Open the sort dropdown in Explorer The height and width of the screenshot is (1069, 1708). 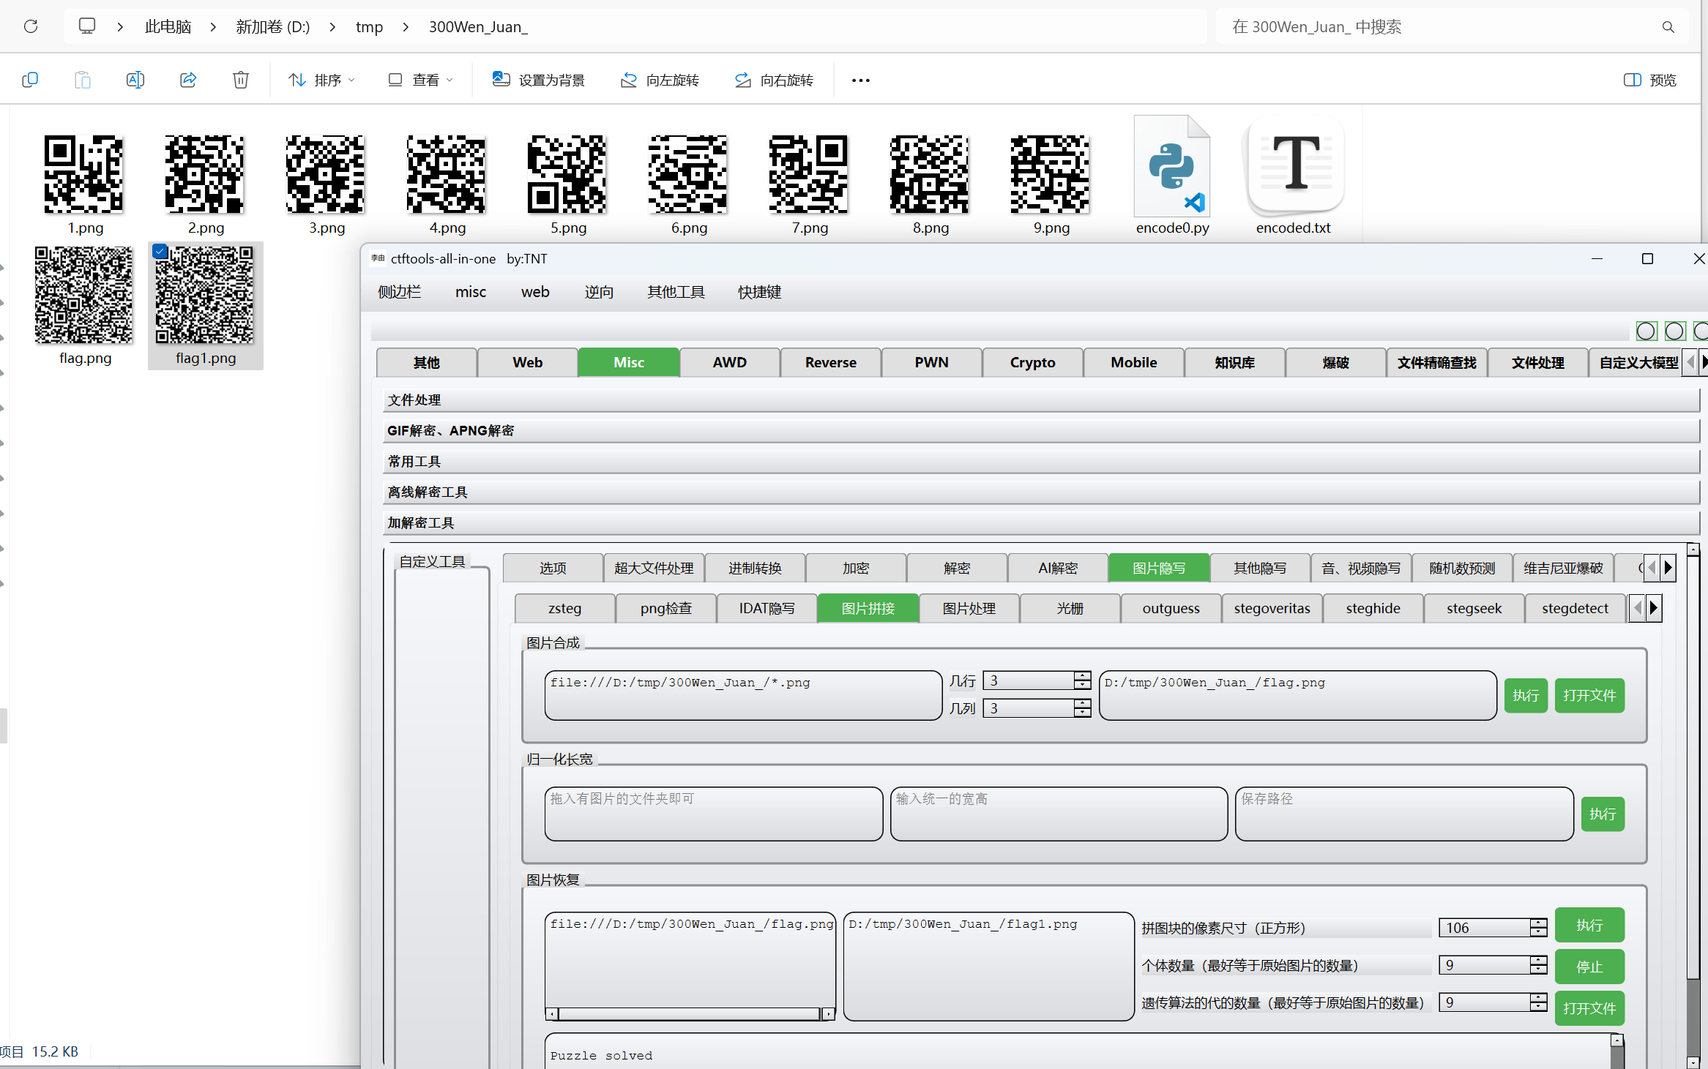(x=321, y=80)
